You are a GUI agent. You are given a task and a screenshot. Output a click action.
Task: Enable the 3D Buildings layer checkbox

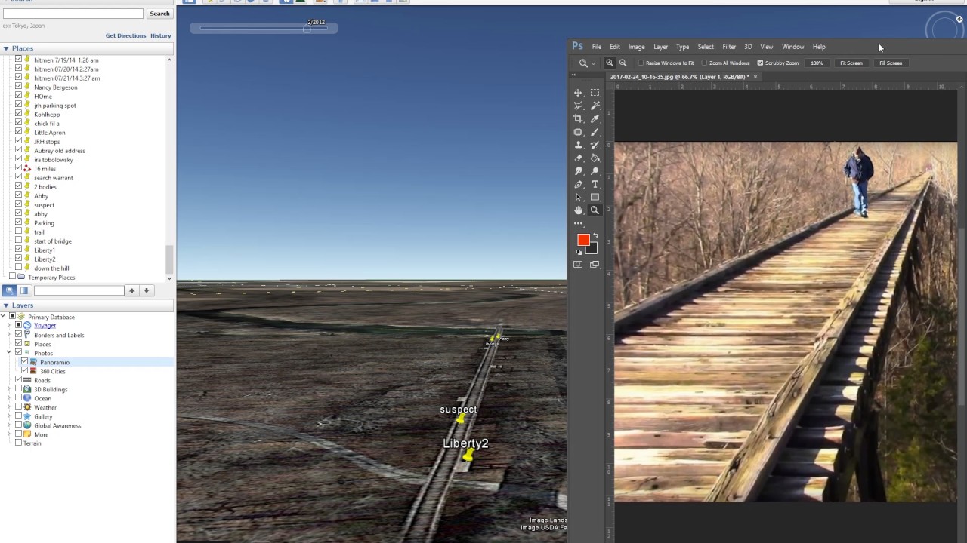coord(18,389)
